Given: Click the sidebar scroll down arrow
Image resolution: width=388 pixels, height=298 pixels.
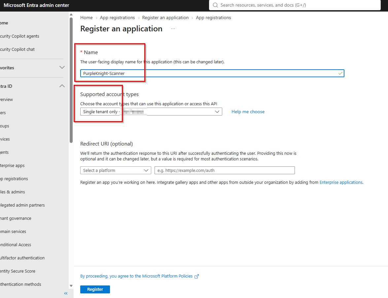Looking at the screenshot, I should click(71, 286).
